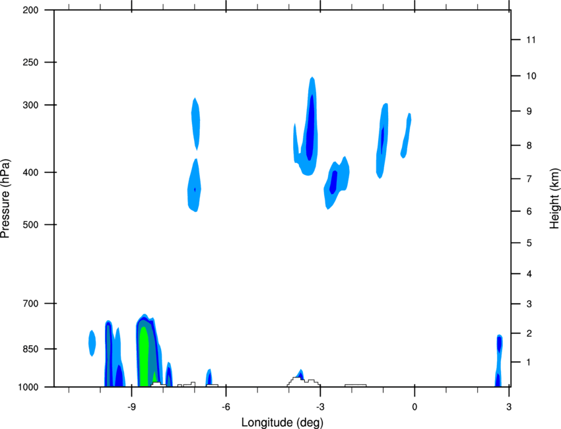The image size is (561, 429).
Task: Select the 500 pressure tick label
Action: (30, 224)
